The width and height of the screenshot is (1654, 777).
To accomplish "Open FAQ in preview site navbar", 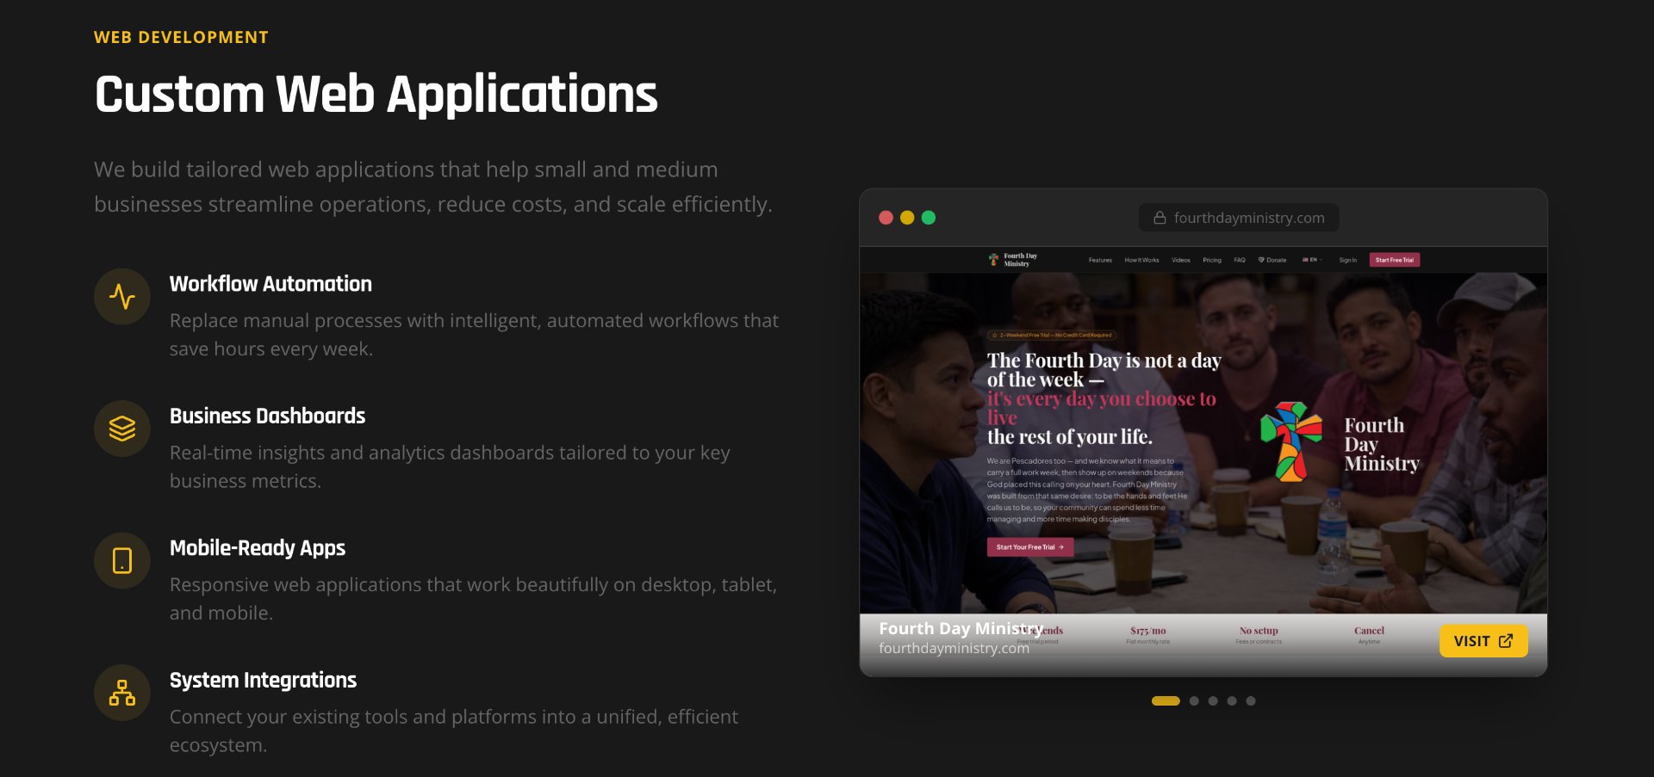I will click(x=1240, y=260).
